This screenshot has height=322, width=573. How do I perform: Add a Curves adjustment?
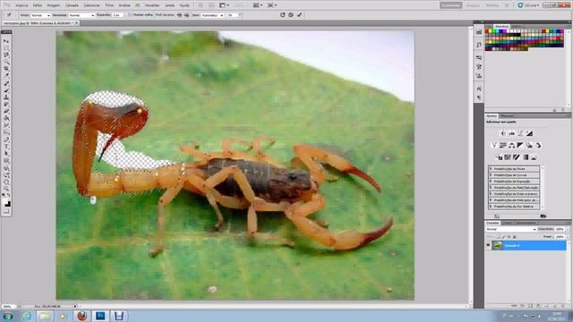click(520, 133)
